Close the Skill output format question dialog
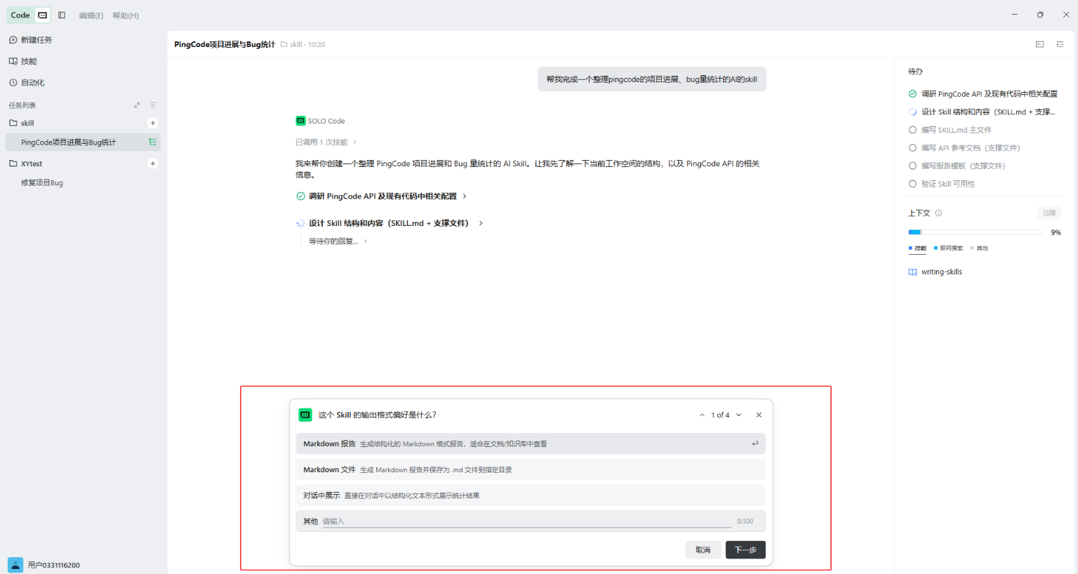Image resolution: width=1078 pixels, height=574 pixels. 759,415
